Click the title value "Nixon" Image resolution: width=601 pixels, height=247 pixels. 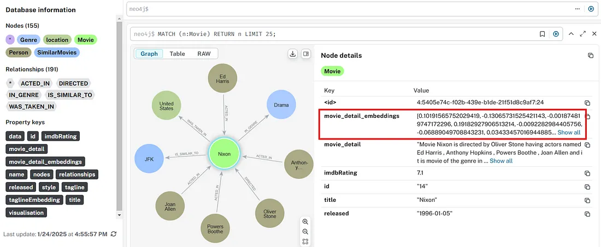[427, 200]
